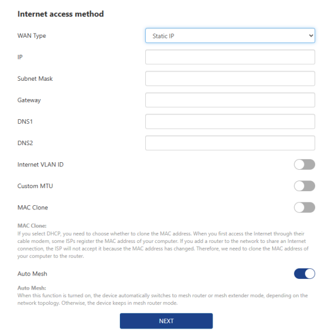This screenshot has height=335, width=327.
Task: Open the WAN Type Static IP dropdown
Action: point(230,35)
